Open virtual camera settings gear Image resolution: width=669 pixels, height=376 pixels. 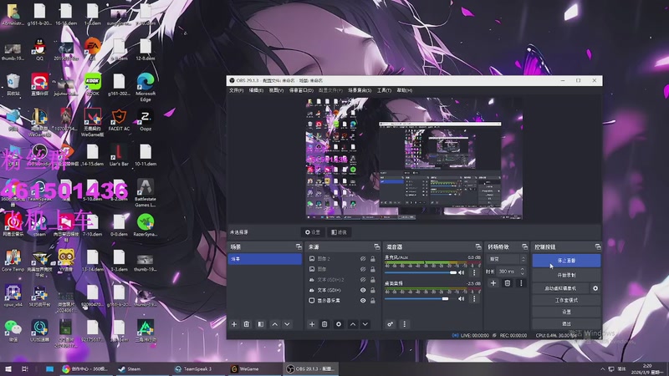[x=595, y=288]
